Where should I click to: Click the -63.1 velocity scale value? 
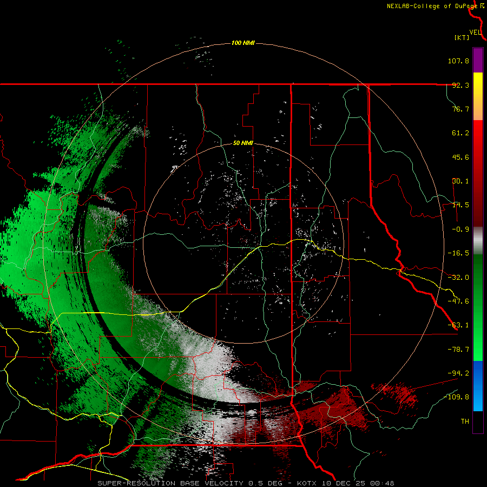(458, 325)
